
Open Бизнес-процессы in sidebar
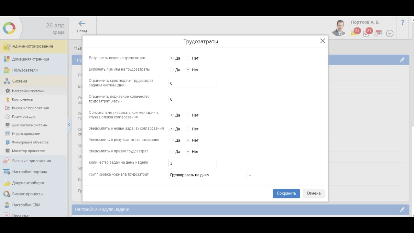pos(33,194)
